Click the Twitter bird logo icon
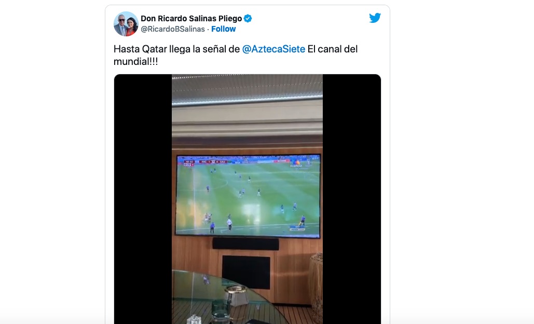 click(375, 18)
